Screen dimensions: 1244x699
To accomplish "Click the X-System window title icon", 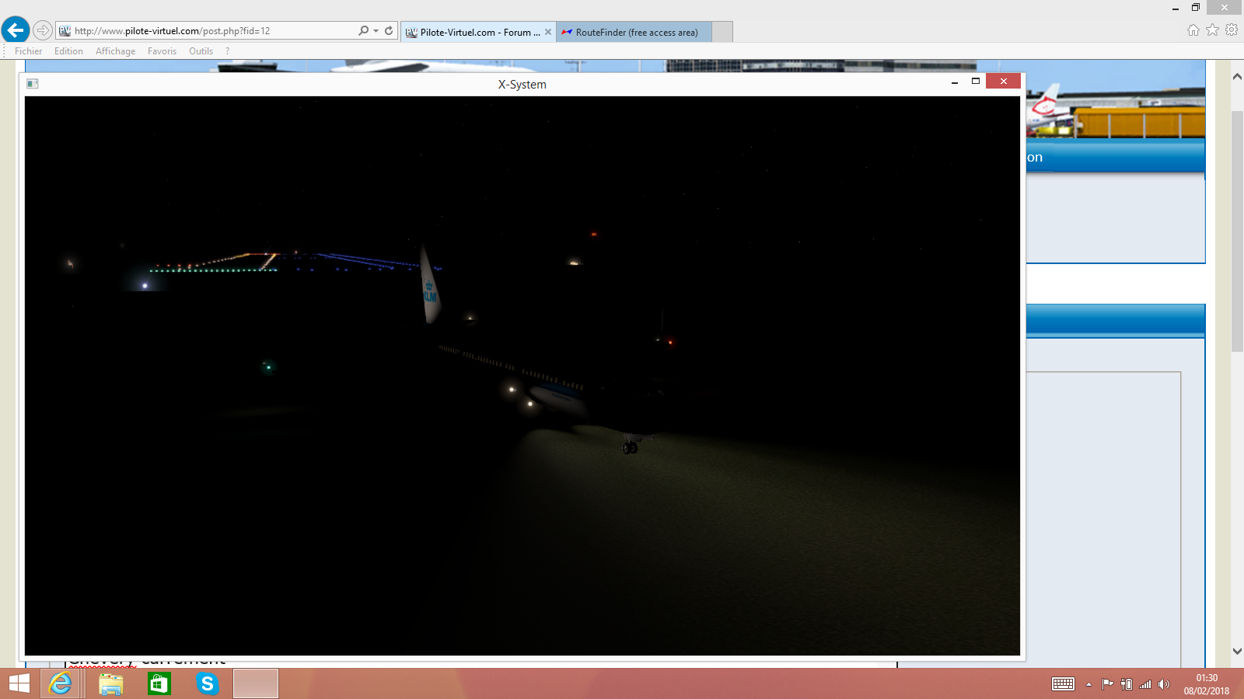I will click(x=33, y=84).
